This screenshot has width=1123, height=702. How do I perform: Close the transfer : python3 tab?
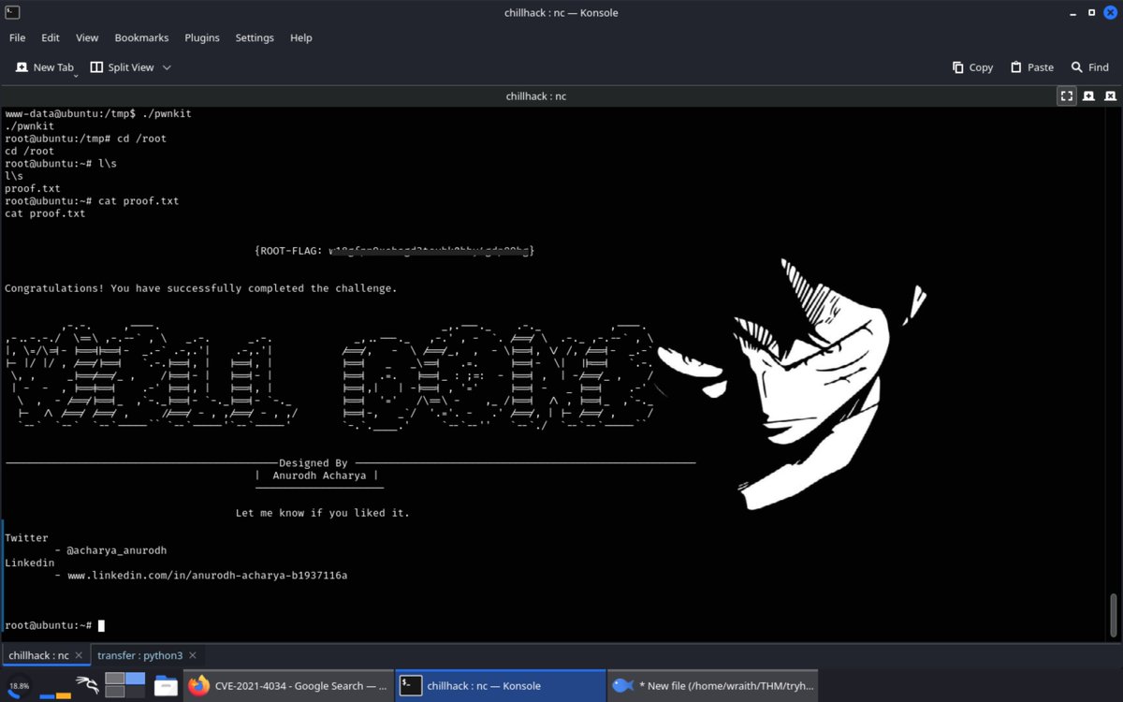194,655
